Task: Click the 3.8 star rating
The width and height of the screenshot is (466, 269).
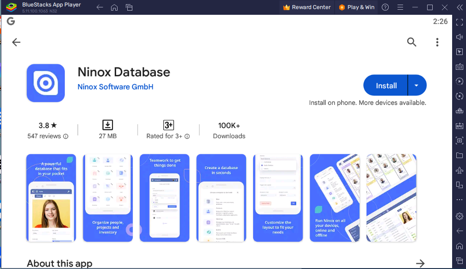Action: 48,126
